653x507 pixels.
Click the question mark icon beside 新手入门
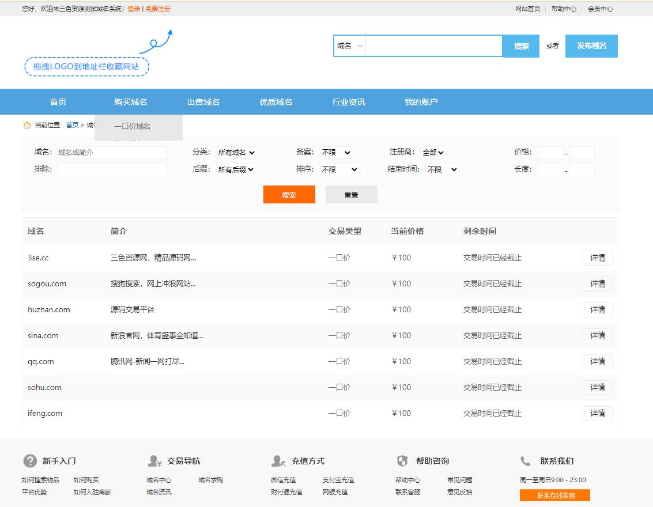tap(28, 460)
